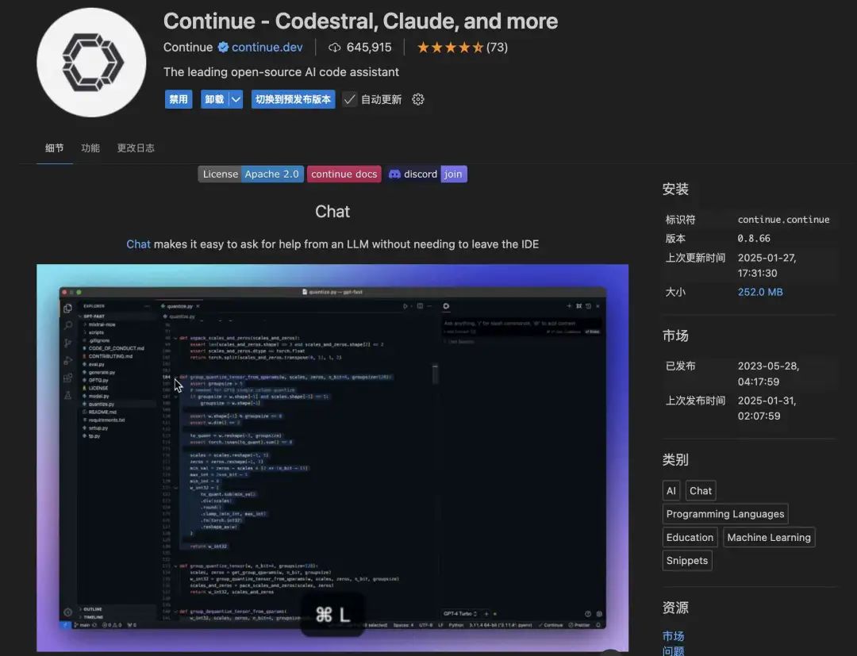This screenshot has width=857, height=656.
Task: Click the 禁用 (disable) button
Action: click(x=179, y=99)
